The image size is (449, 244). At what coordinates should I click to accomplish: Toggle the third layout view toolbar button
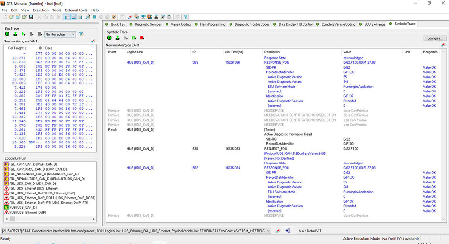(x=80, y=17)
